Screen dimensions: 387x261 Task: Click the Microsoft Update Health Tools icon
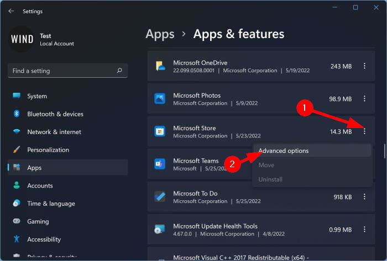[x=159, y=229]
